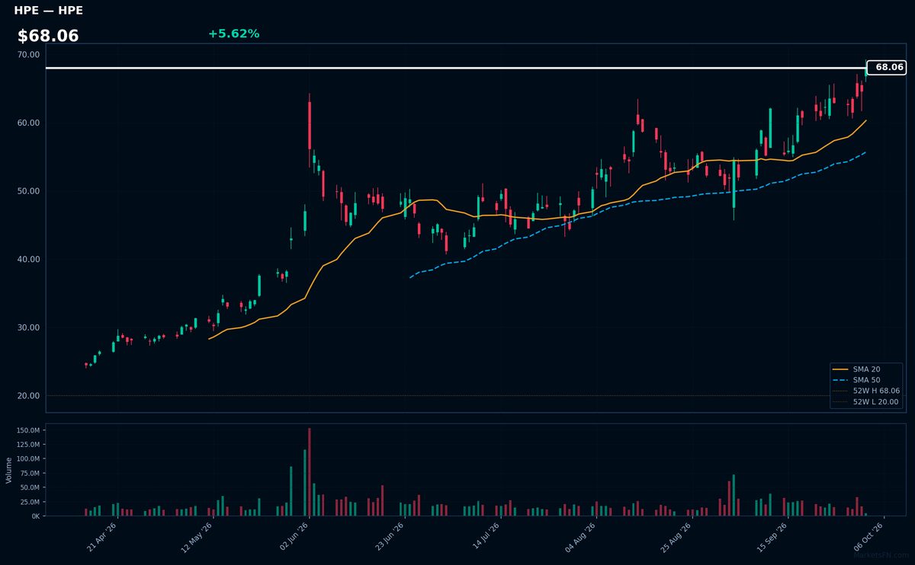This screenshot has height=565, width=915.
Task: Click the 12 May '26 date label
Action: pos(197,537)
